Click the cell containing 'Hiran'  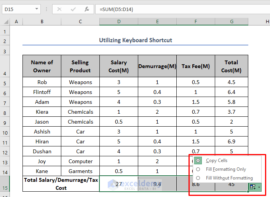click(42, 141)
